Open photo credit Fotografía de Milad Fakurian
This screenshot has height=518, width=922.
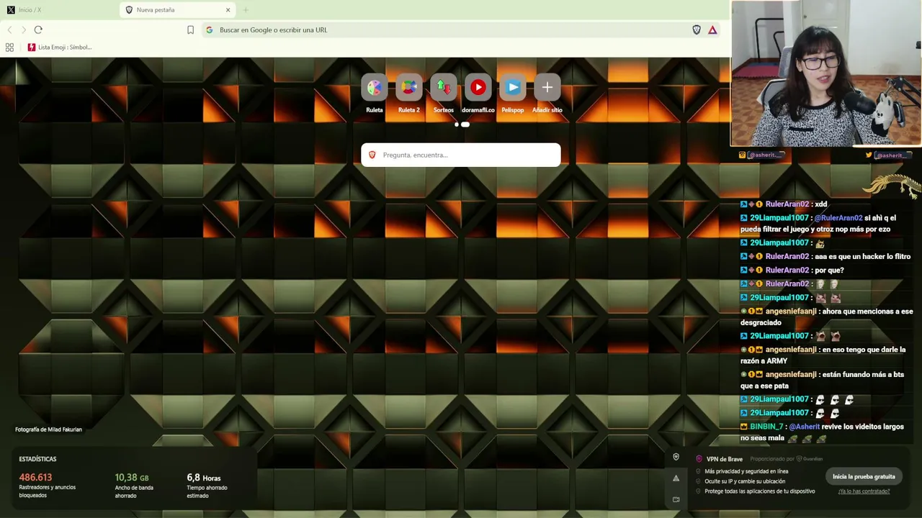coord(49,430)
